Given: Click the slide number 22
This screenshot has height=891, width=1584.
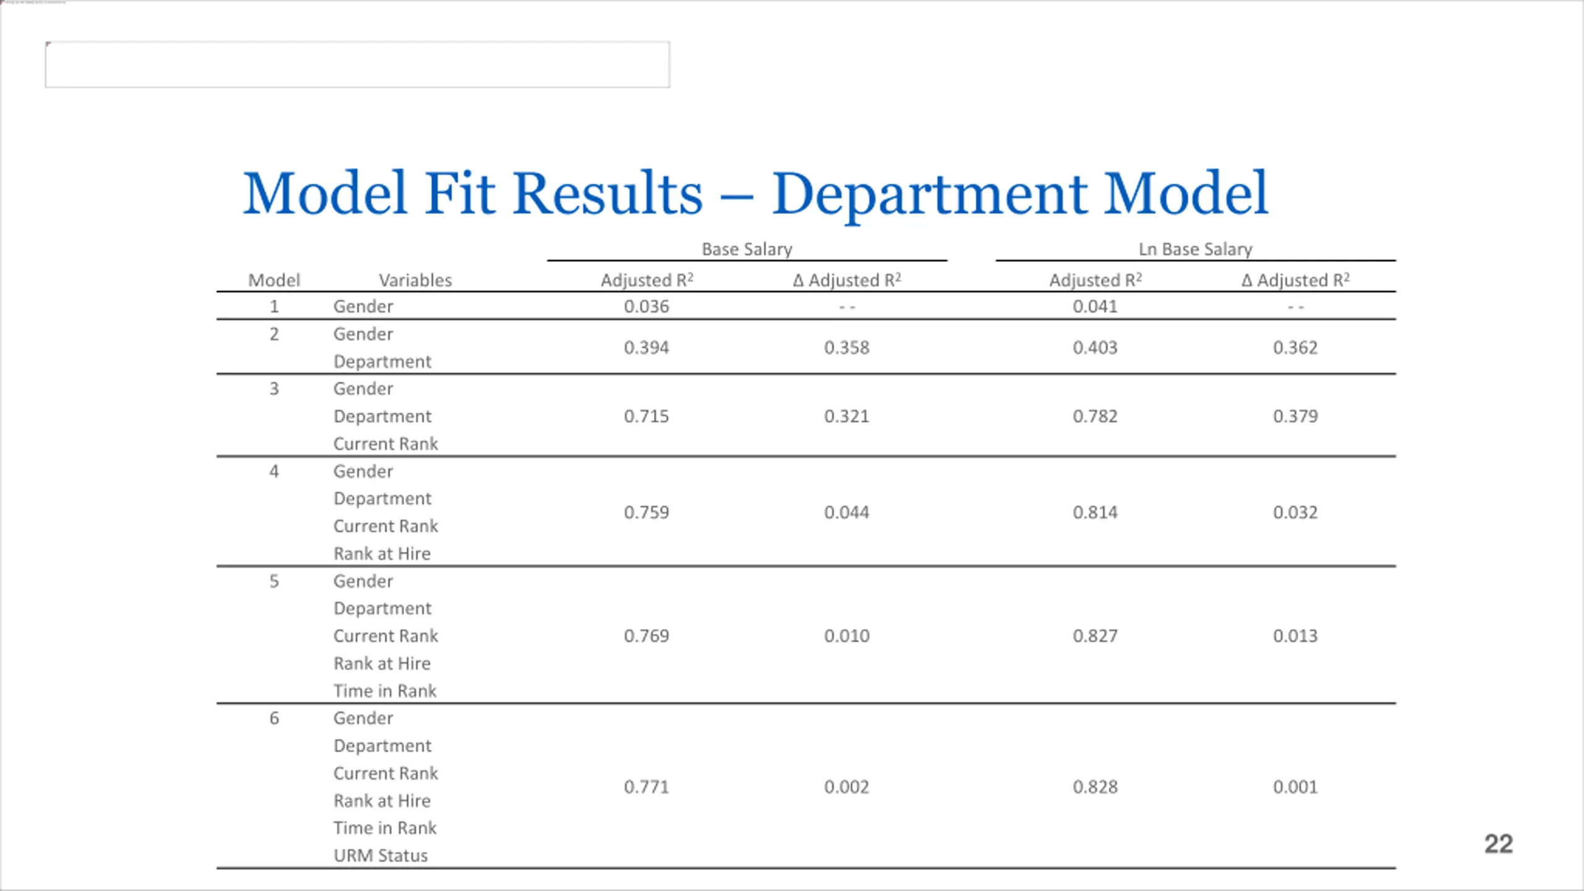Looking at the screenshot, I should point(1498,844).
